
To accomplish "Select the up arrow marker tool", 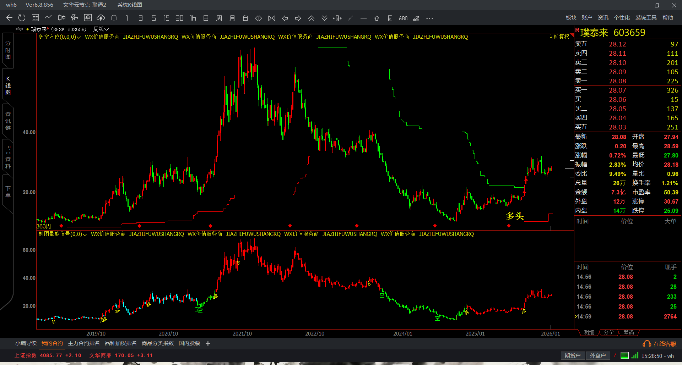I will click(377, 18).
